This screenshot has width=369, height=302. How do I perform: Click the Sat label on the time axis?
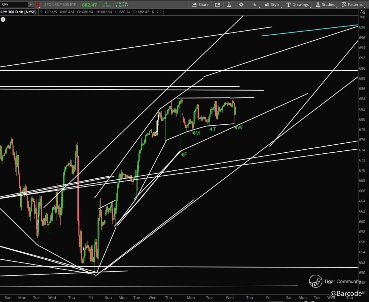(289, 297)
